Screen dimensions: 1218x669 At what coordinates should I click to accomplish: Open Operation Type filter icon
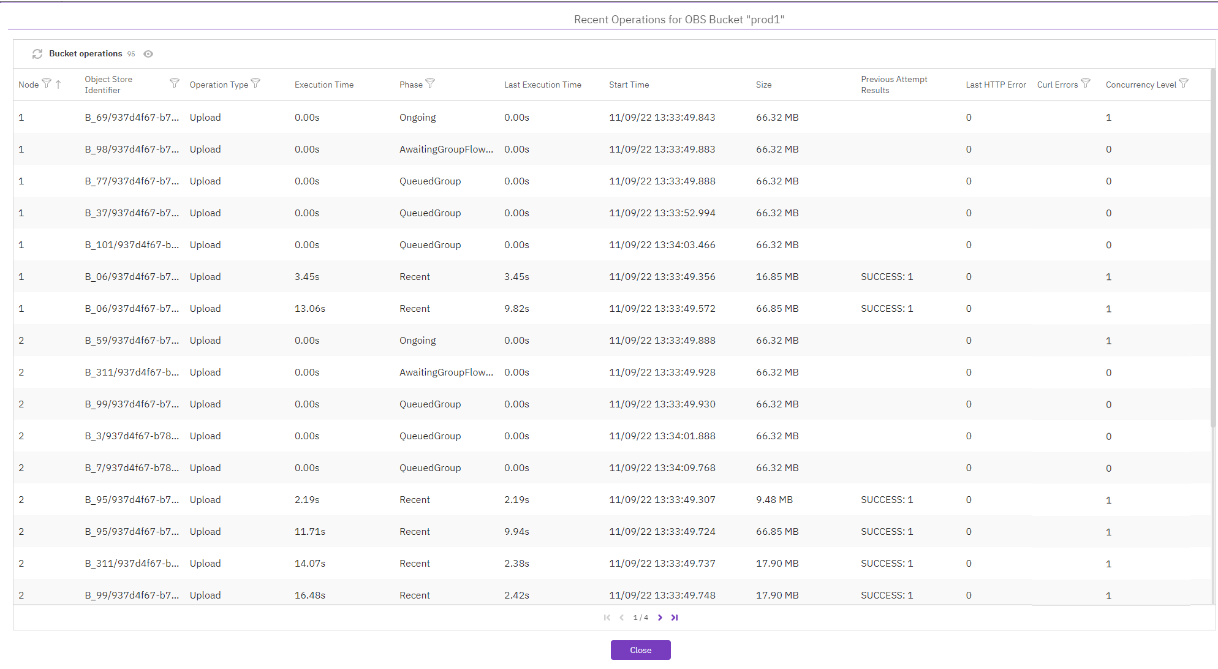(256, 83)
